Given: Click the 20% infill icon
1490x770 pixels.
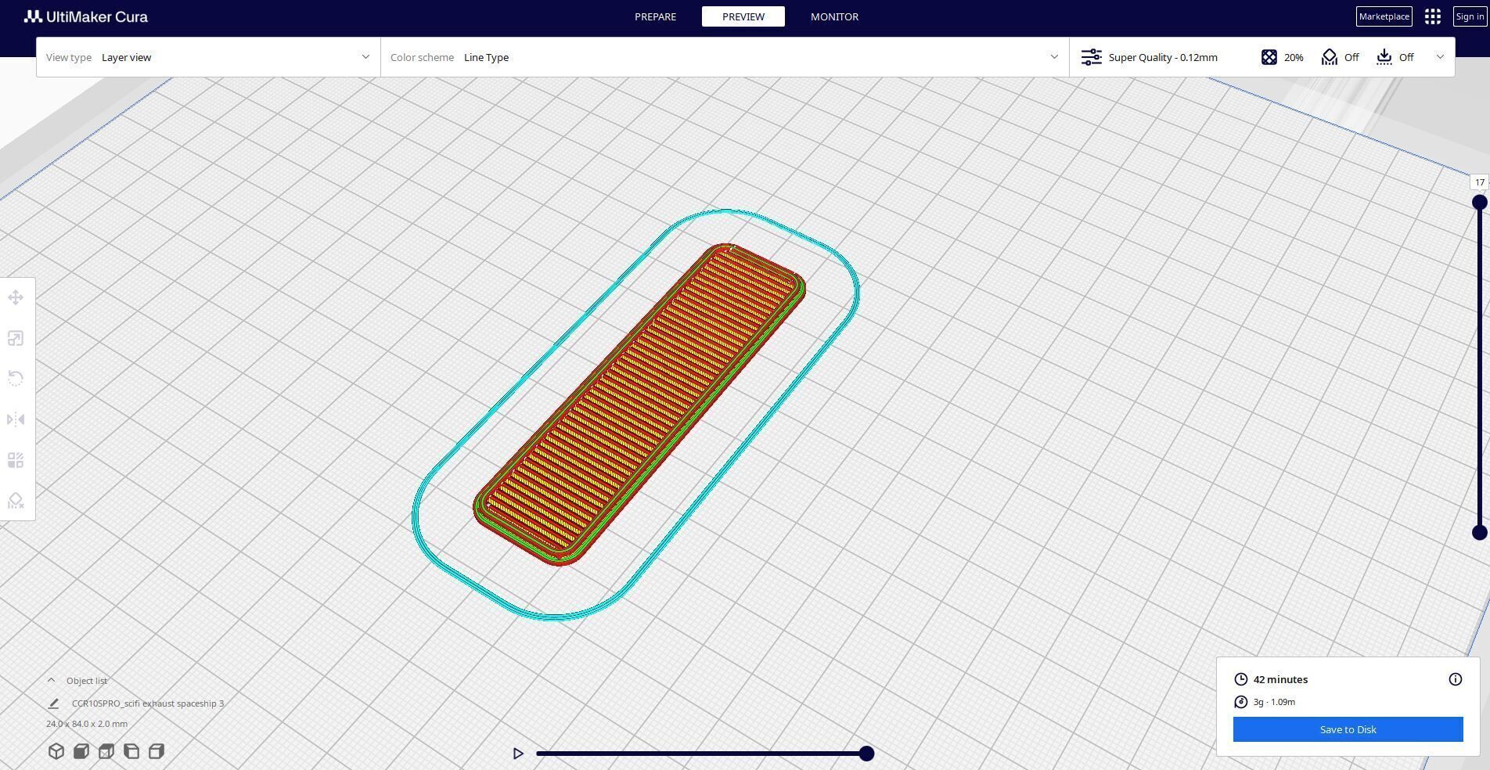Looking at the screenshot, I should (1269, 57).
